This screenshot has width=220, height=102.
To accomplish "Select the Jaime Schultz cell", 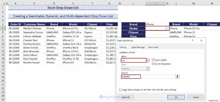I will [34, 48].
